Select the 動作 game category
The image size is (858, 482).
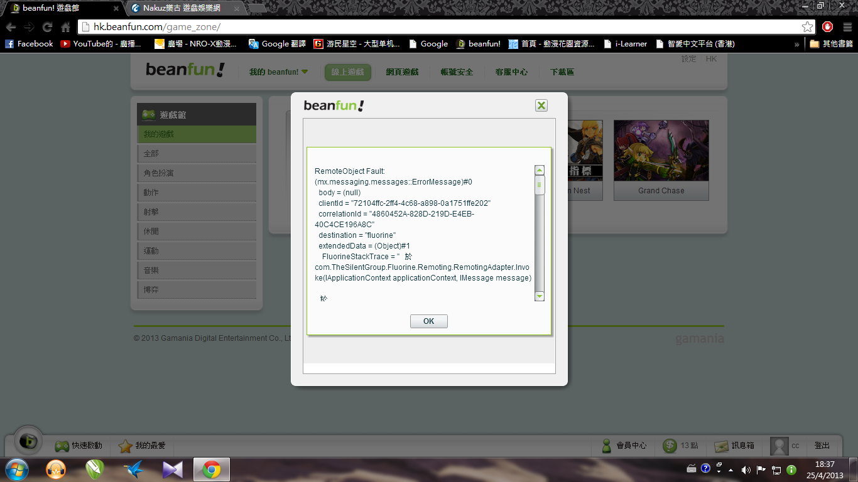[x=197, y=193]
